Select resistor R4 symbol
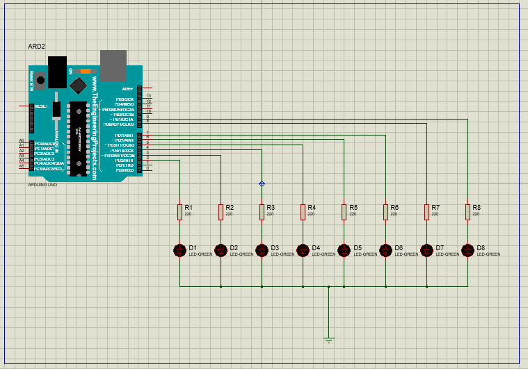The image size is (528, 369). [303, 212]
